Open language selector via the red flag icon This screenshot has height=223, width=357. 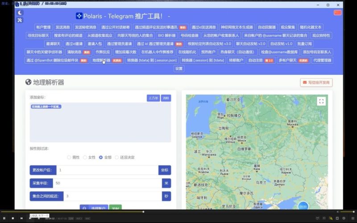click(x=337, y=12)
